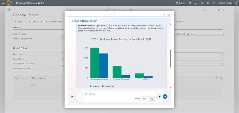
Task: Click the chat vertical scrollbar thumb
Action: (170, 59)
